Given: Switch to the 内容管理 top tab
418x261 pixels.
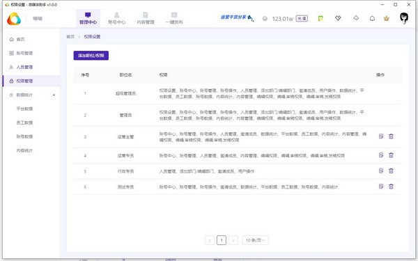Looking at the screenshot, I should (x=146, y=18).
